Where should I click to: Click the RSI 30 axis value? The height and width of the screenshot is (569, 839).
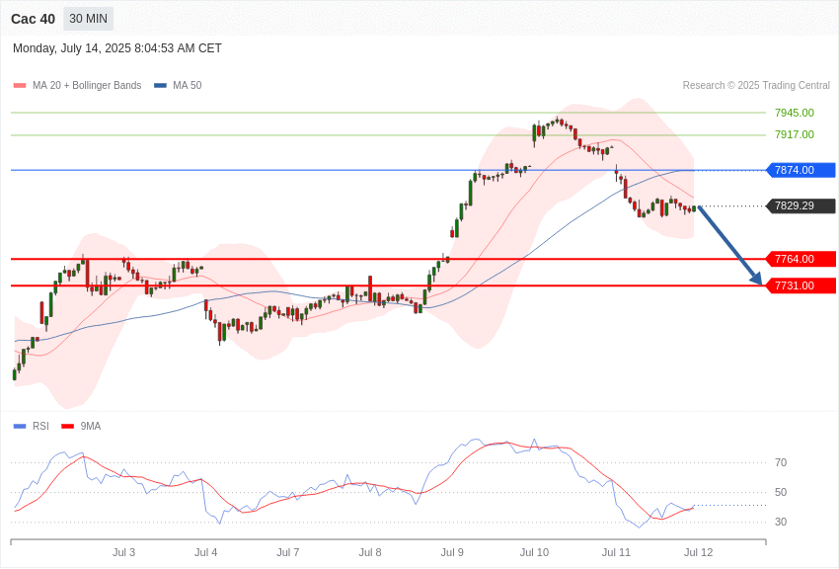point(781,522)
